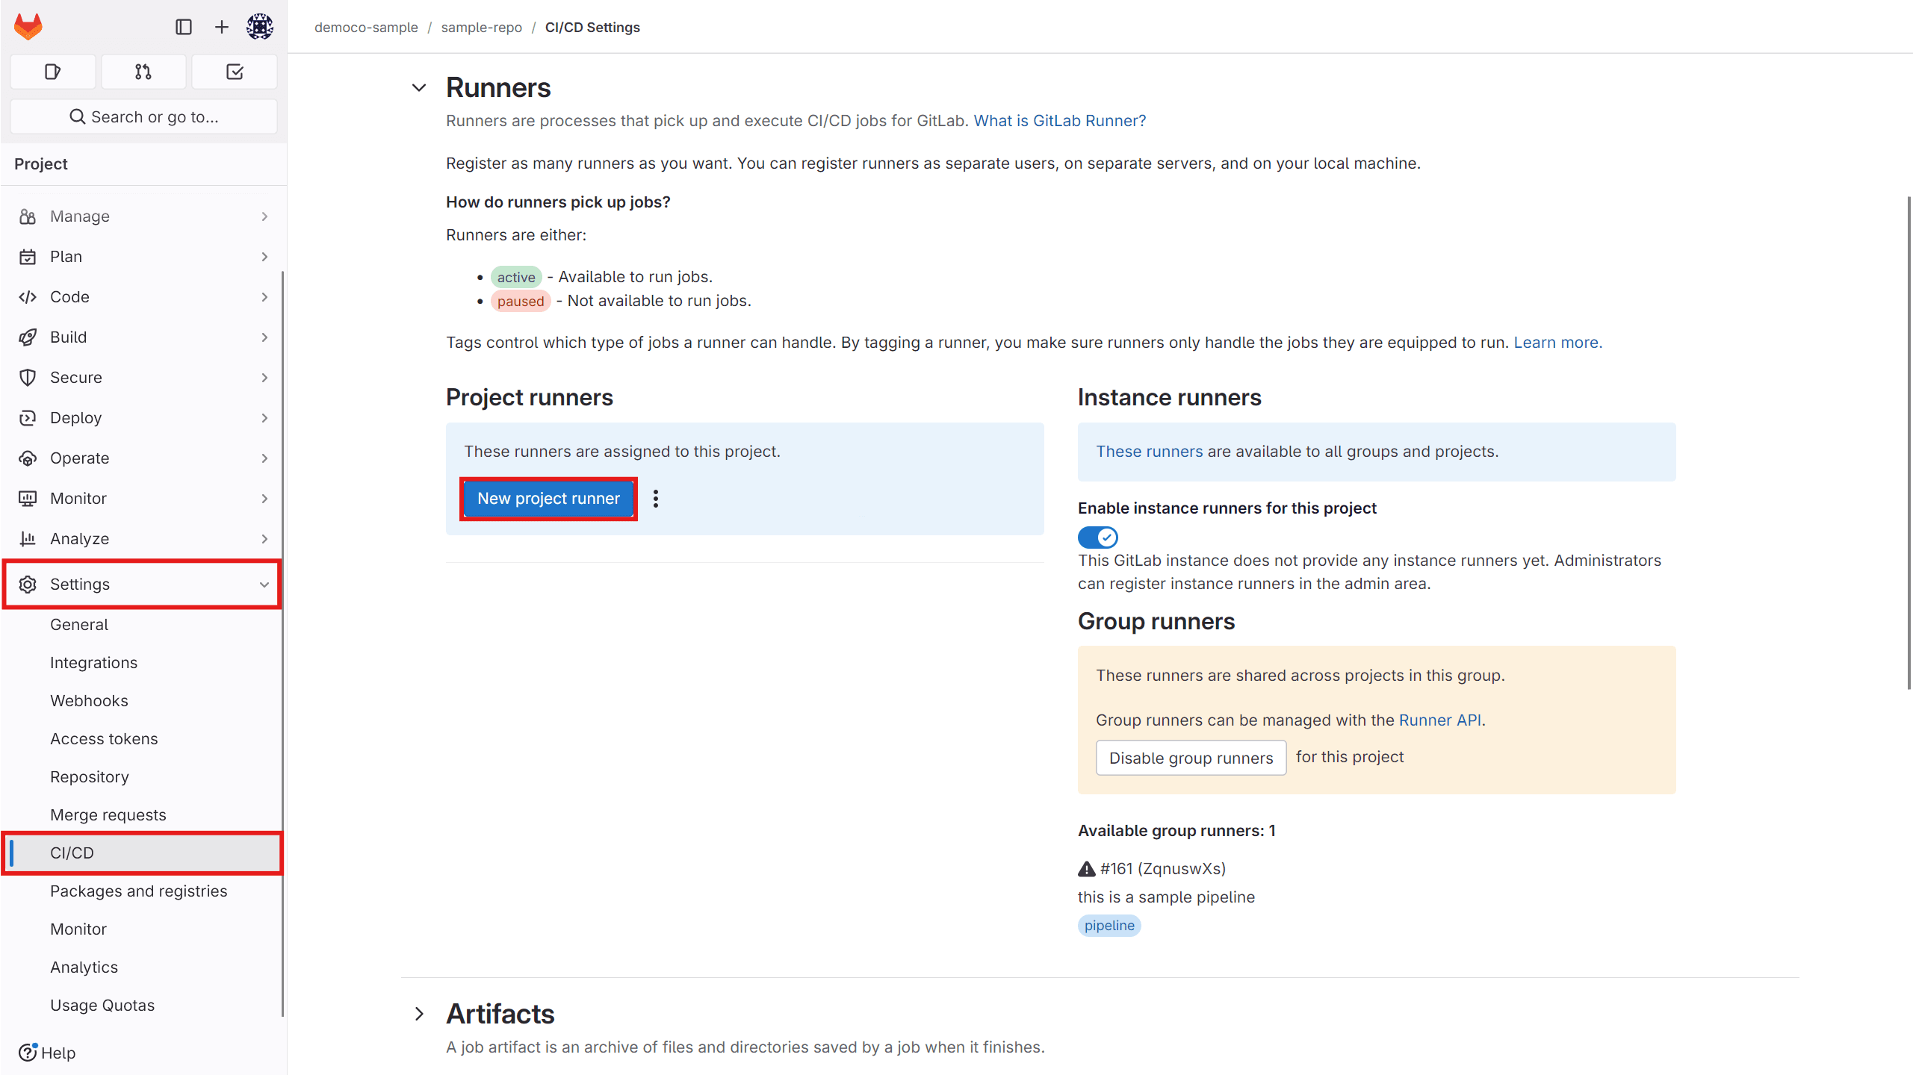Screen dimensions: 1913x1075
Task: Open Webhooks settings submenu item
Action: point(143,701)
